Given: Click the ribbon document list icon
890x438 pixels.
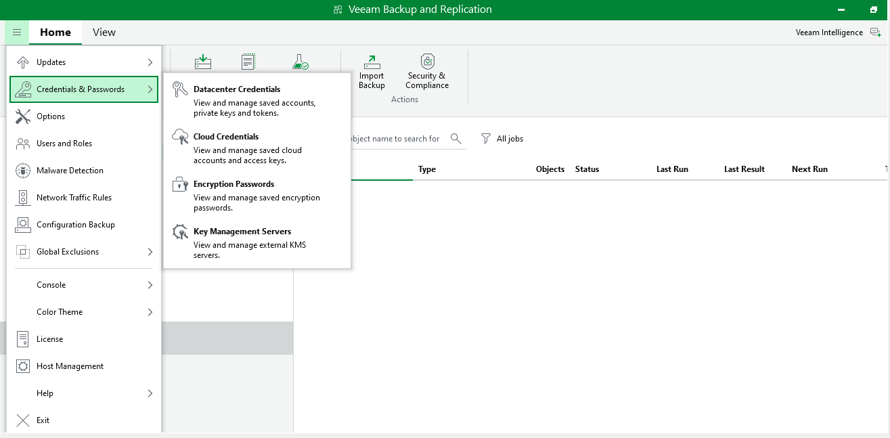Looking at the screenshot, I should pyautogui.click(x=248, y=62).
